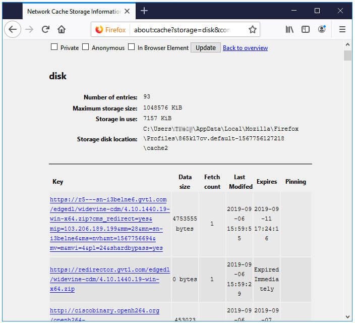Image resolution: width=355 pixels, height=323 pixels.
Task: Click the entries count value 93
Action: coord(147,96)
